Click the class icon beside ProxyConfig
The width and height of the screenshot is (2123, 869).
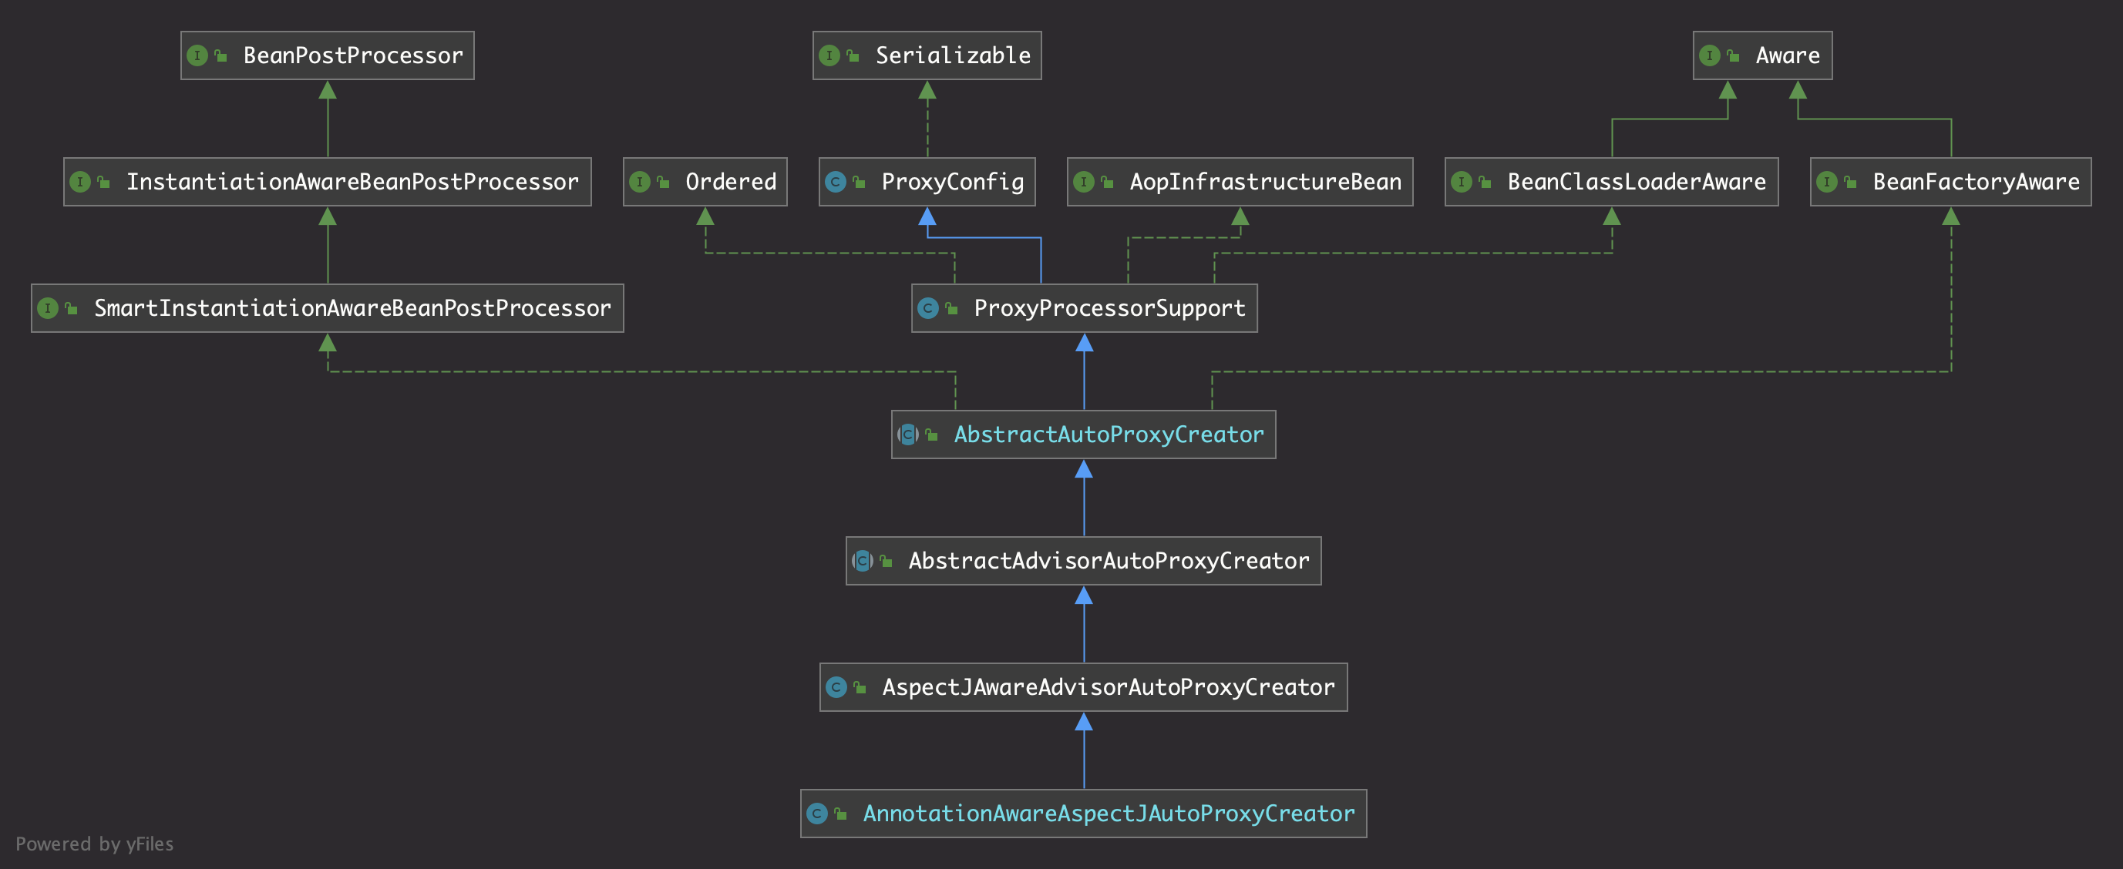836,182
